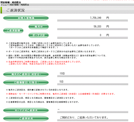Viewport: 134px width, 122px height.
Task: Select the debit date 5日
Action: [61, 82]
